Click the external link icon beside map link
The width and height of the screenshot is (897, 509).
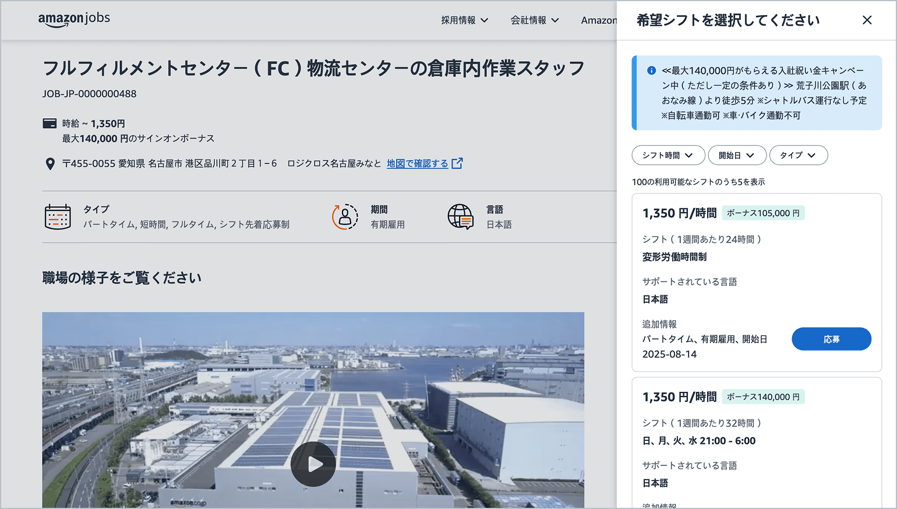(x=457, y=164)
